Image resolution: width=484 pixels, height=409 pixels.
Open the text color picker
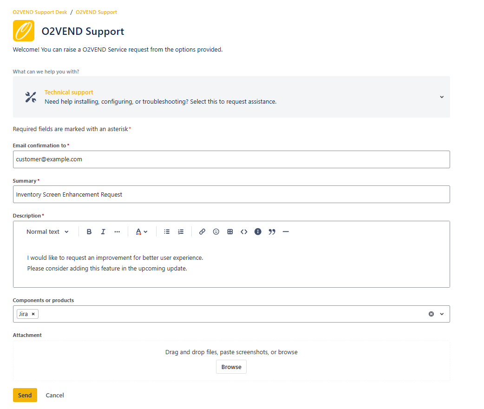click(139, 231)
